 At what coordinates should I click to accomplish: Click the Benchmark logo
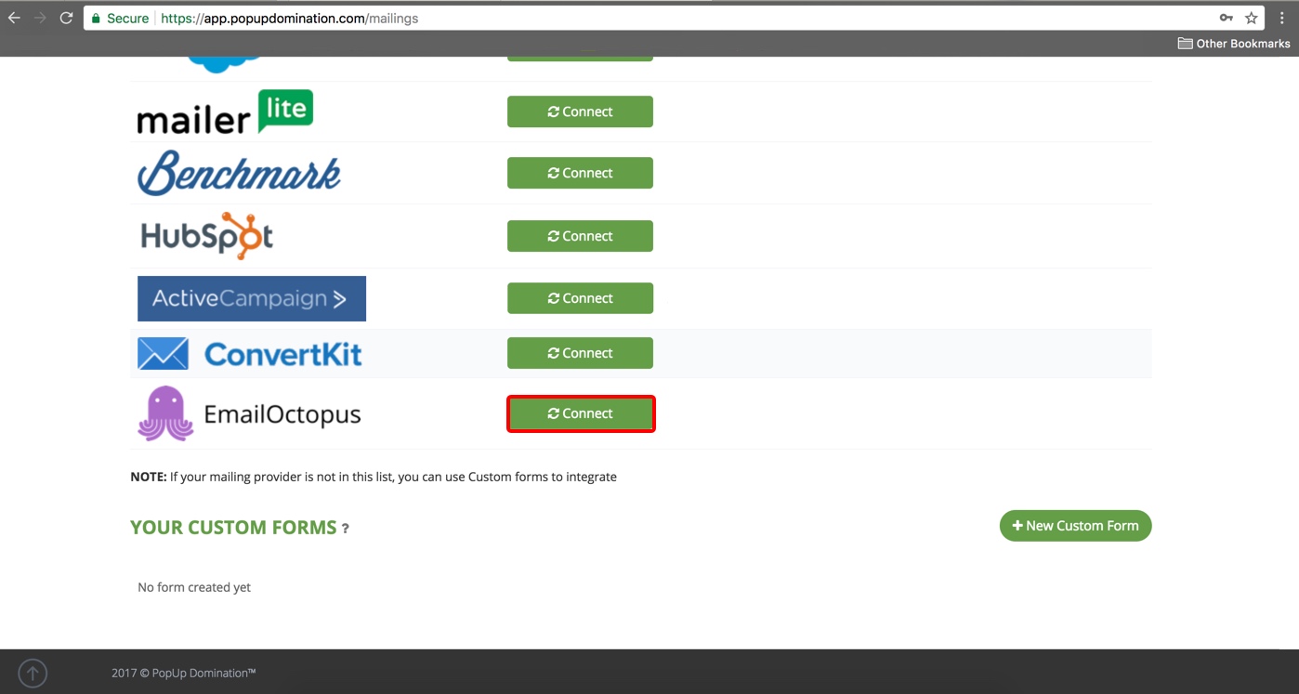(240, 173)
